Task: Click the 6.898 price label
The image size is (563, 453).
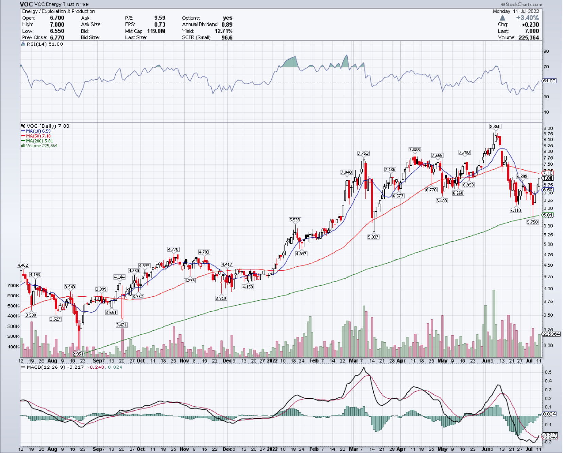Action: click(x=522, y=177)
